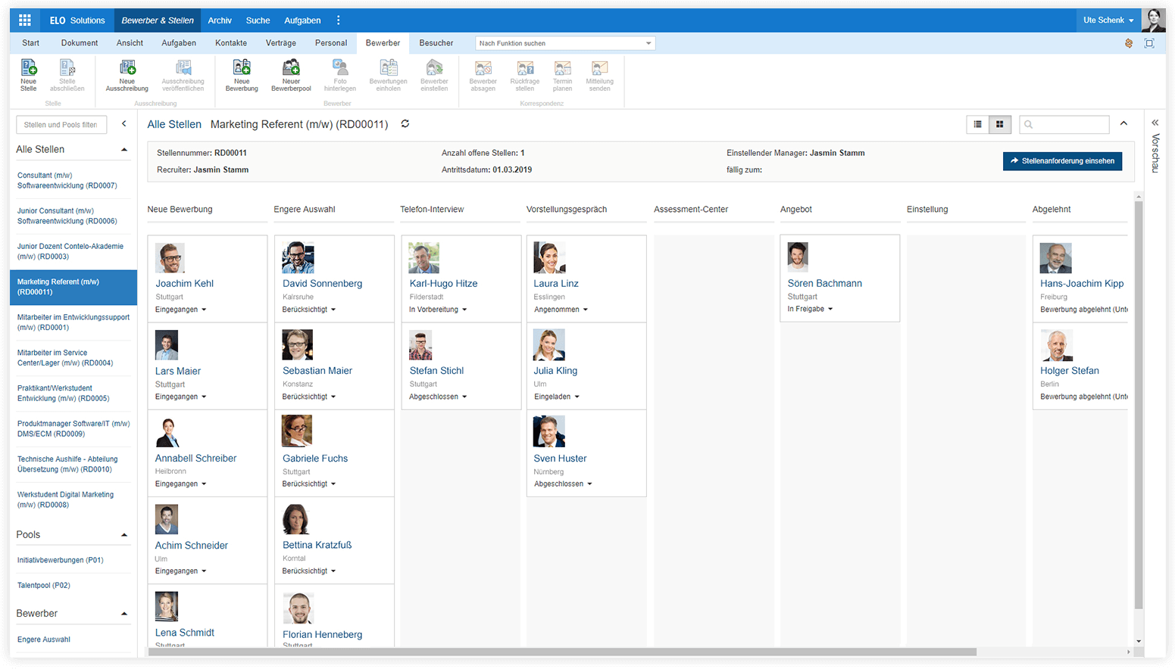Switch to the Start ribbon tab
1175x669 pixels.
pyautogui.click(x=31, y=43)
